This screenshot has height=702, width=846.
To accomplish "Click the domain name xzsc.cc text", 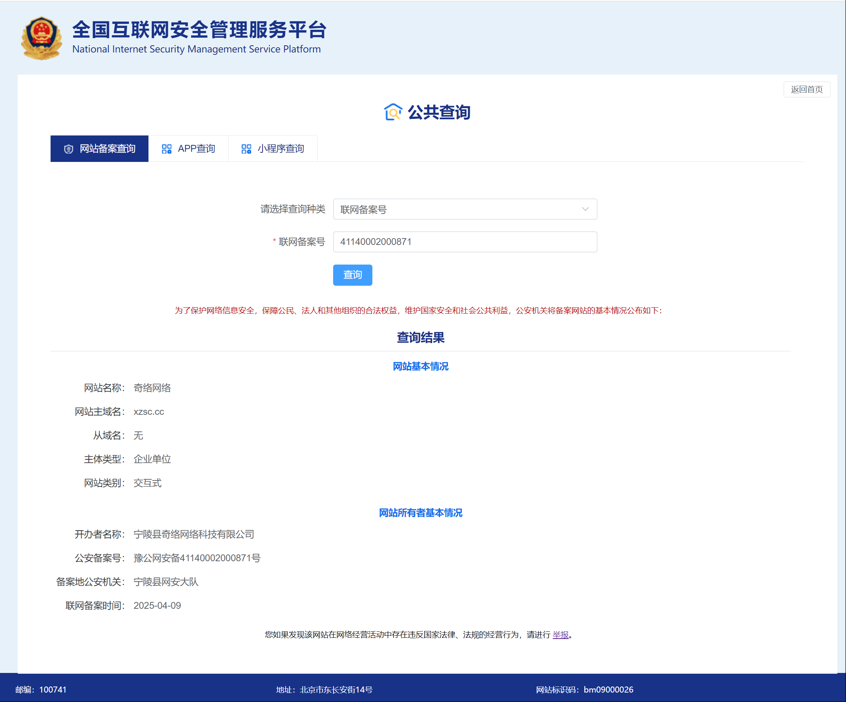I will 149,412.
